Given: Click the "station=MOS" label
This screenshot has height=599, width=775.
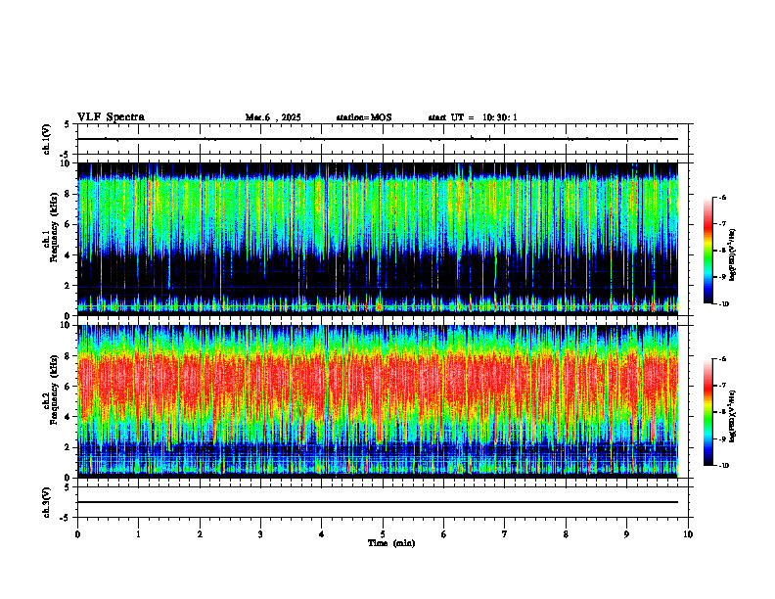Looking at the screenshot, I should coord(364,117).
